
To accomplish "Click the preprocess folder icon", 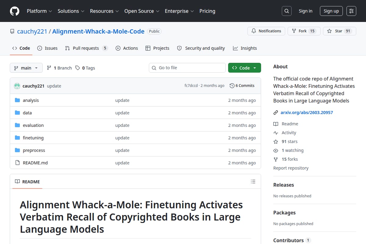I will [17, 150].
